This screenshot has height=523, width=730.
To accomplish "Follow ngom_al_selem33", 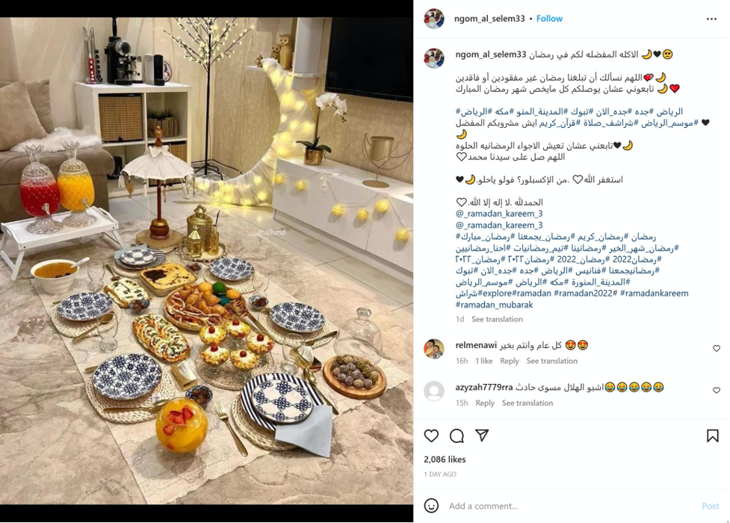I will [x=549, y=19].
